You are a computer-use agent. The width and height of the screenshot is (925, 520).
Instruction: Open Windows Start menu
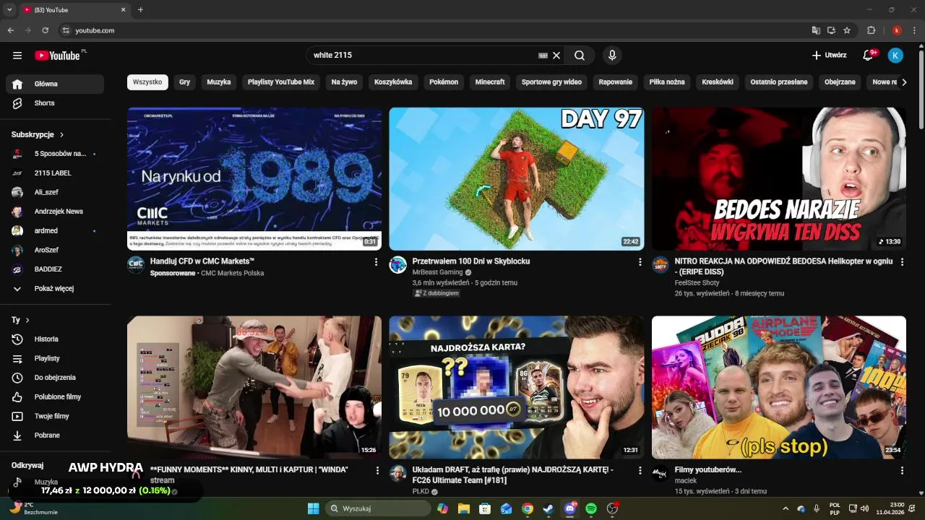314,508
